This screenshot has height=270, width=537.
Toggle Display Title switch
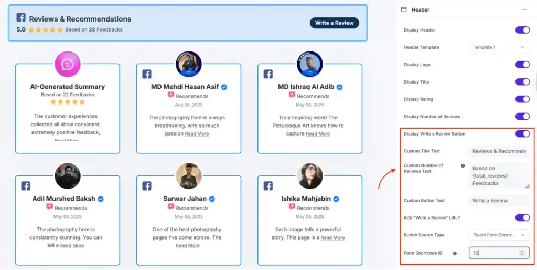[523, 81]
